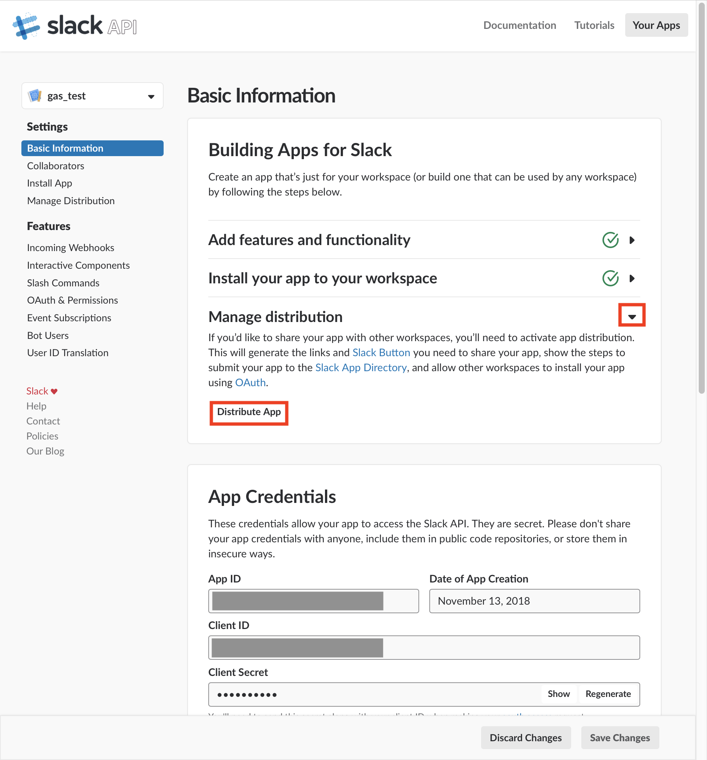Follow the Slack App Directory link

pos(361,368)
